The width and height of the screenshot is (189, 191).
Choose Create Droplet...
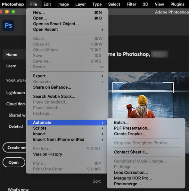pyautogui.click(x=146, y=134)
